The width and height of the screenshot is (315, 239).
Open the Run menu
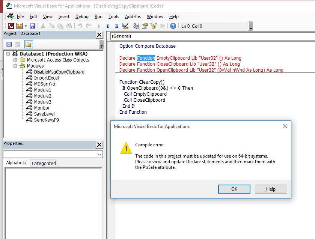tap(98, 17)
